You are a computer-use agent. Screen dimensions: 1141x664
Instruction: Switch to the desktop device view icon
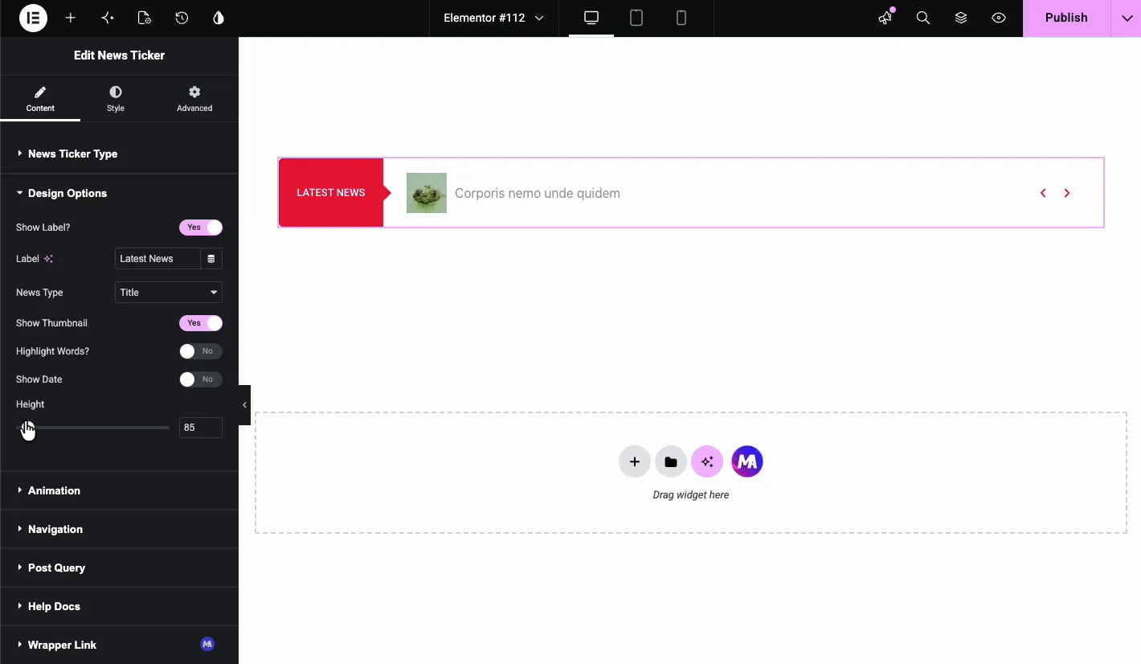pyautogui.click(x=591, y=18)
